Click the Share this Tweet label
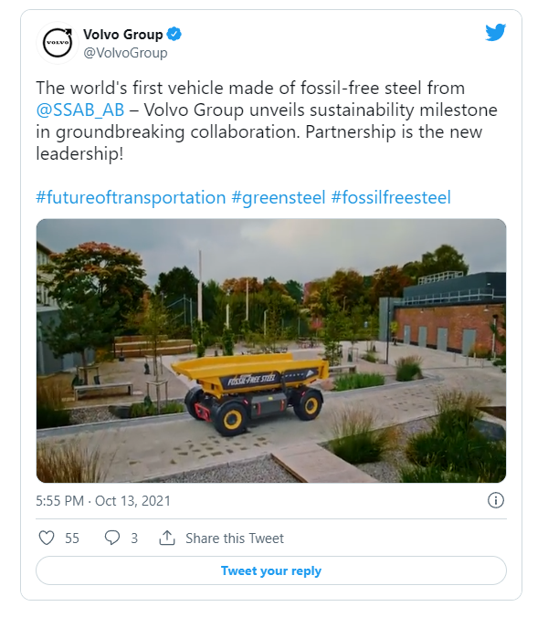This screenshot has width=548, height=617. [234, 539]
